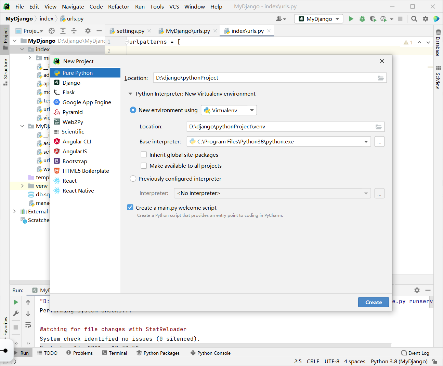Image resolution: width=443 pixels, height=366 pixels.
Task: Collapse all in Project panel toolbar
Action: click(74, 31)
